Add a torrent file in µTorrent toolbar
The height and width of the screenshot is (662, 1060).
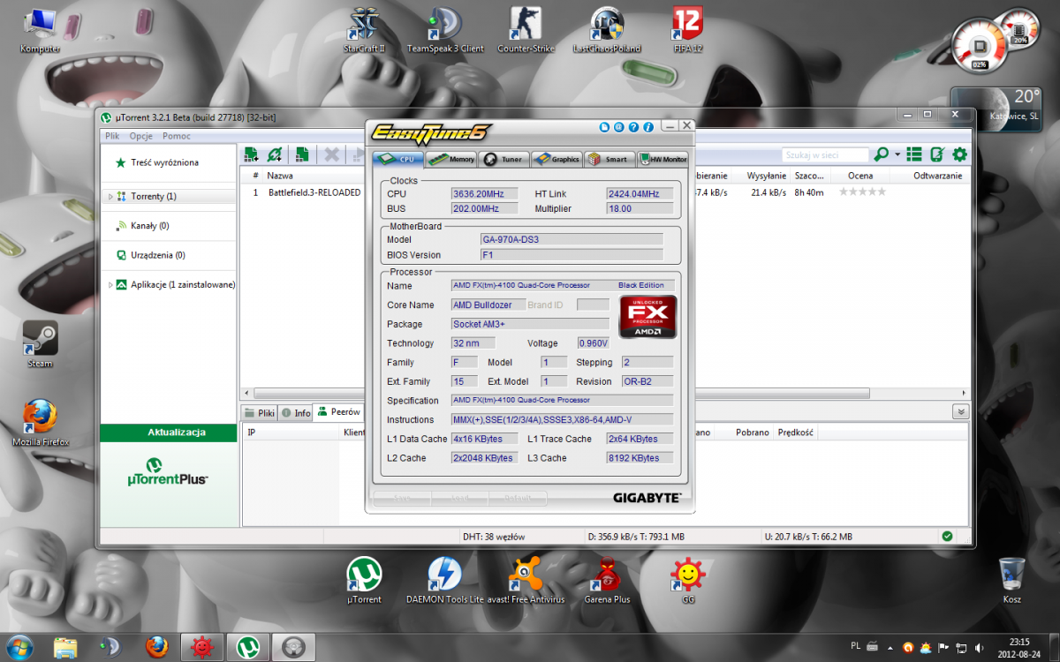click(252, 154)
